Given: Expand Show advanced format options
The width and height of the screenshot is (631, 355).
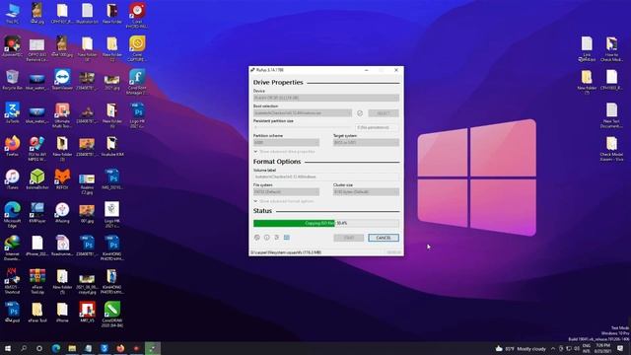Looking at the screenshot, I should click(x=283, y=201).
